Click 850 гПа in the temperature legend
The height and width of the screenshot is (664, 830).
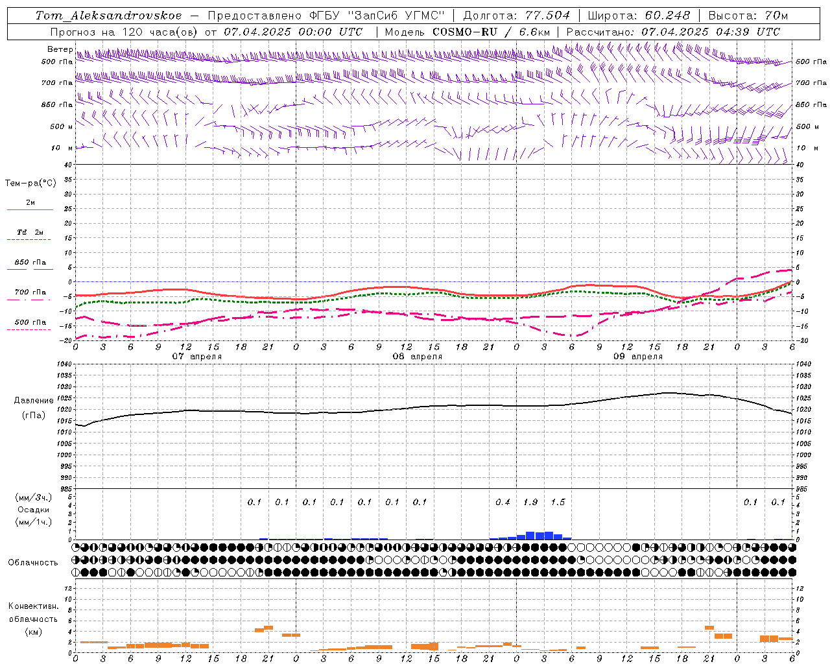(x=30, y=263)
